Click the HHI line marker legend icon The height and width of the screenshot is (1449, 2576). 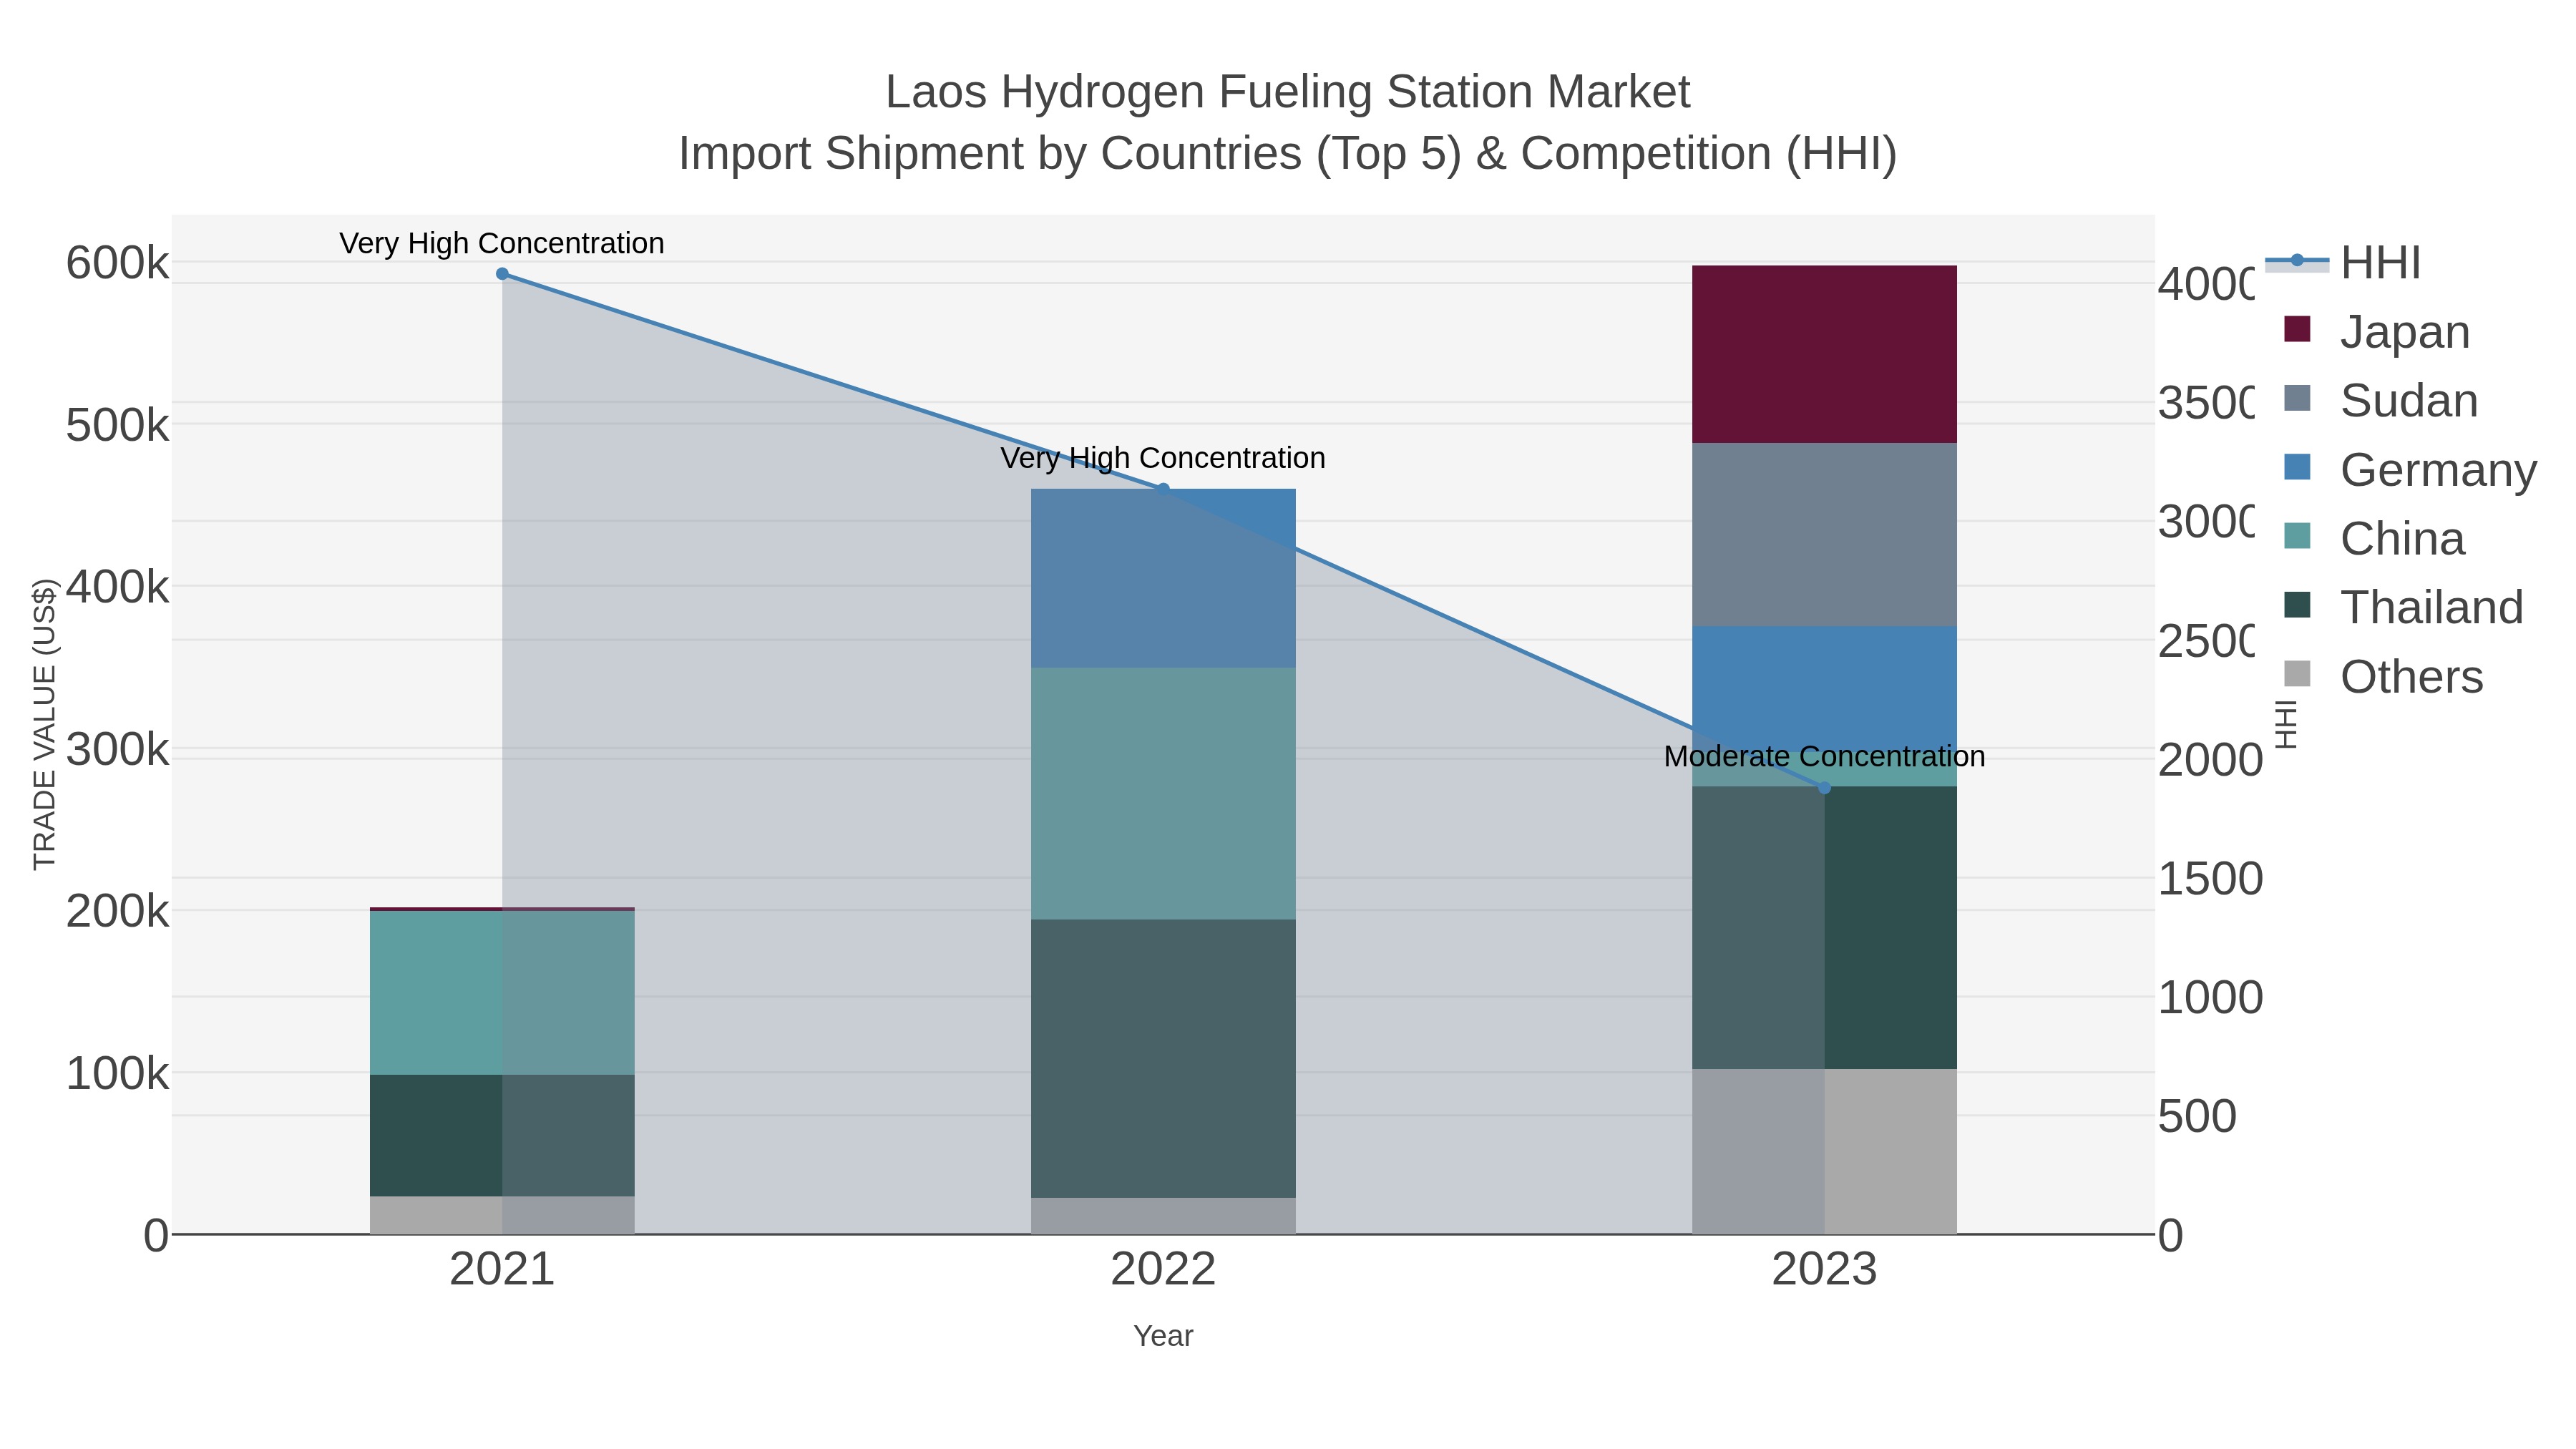point(2297,261)
